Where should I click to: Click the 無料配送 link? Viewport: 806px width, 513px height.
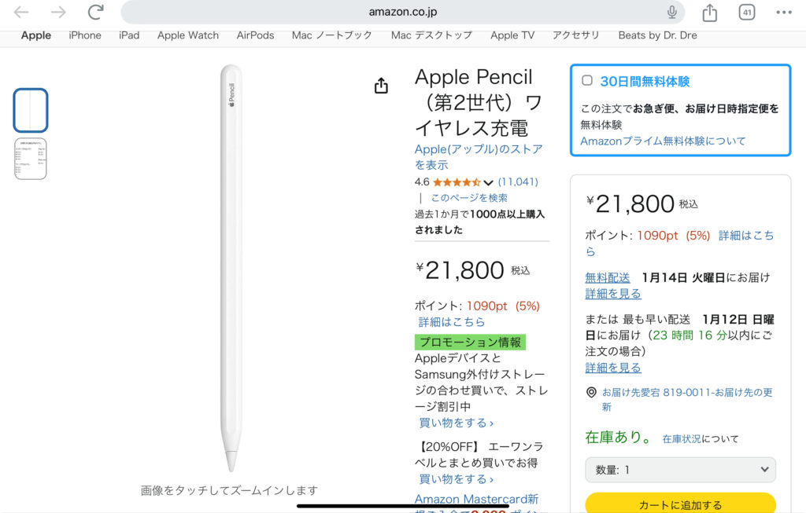(608, 277)
